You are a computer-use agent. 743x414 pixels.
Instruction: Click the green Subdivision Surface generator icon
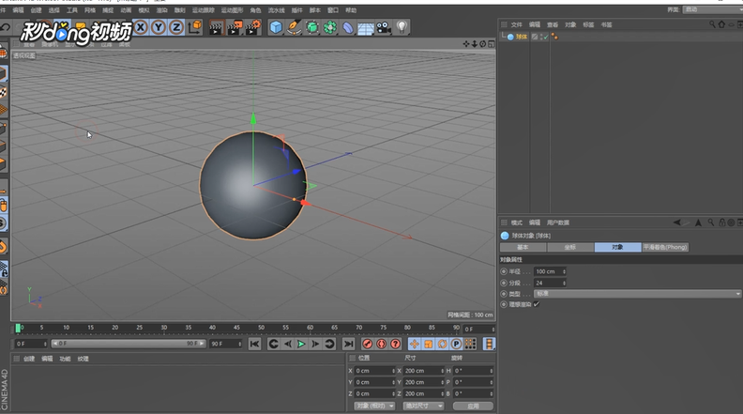coord(311,27)
